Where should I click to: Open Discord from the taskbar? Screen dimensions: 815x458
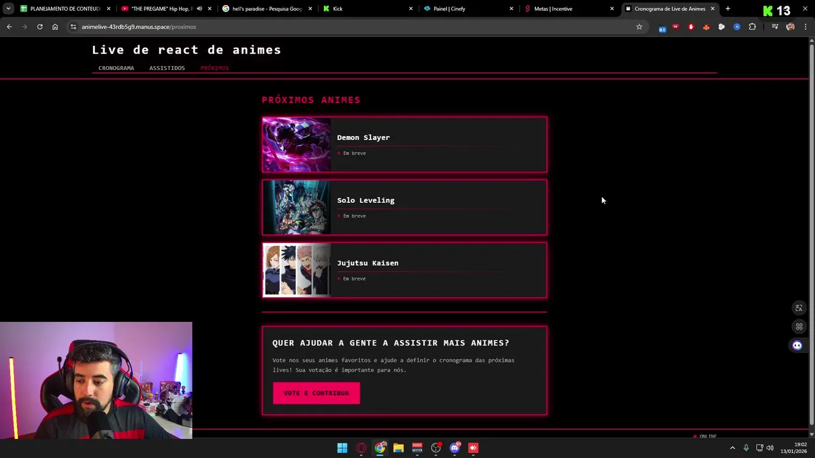[455, 448]
